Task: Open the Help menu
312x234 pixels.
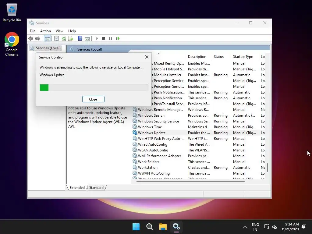Action: pyautogui.click(x=72, y=31)
